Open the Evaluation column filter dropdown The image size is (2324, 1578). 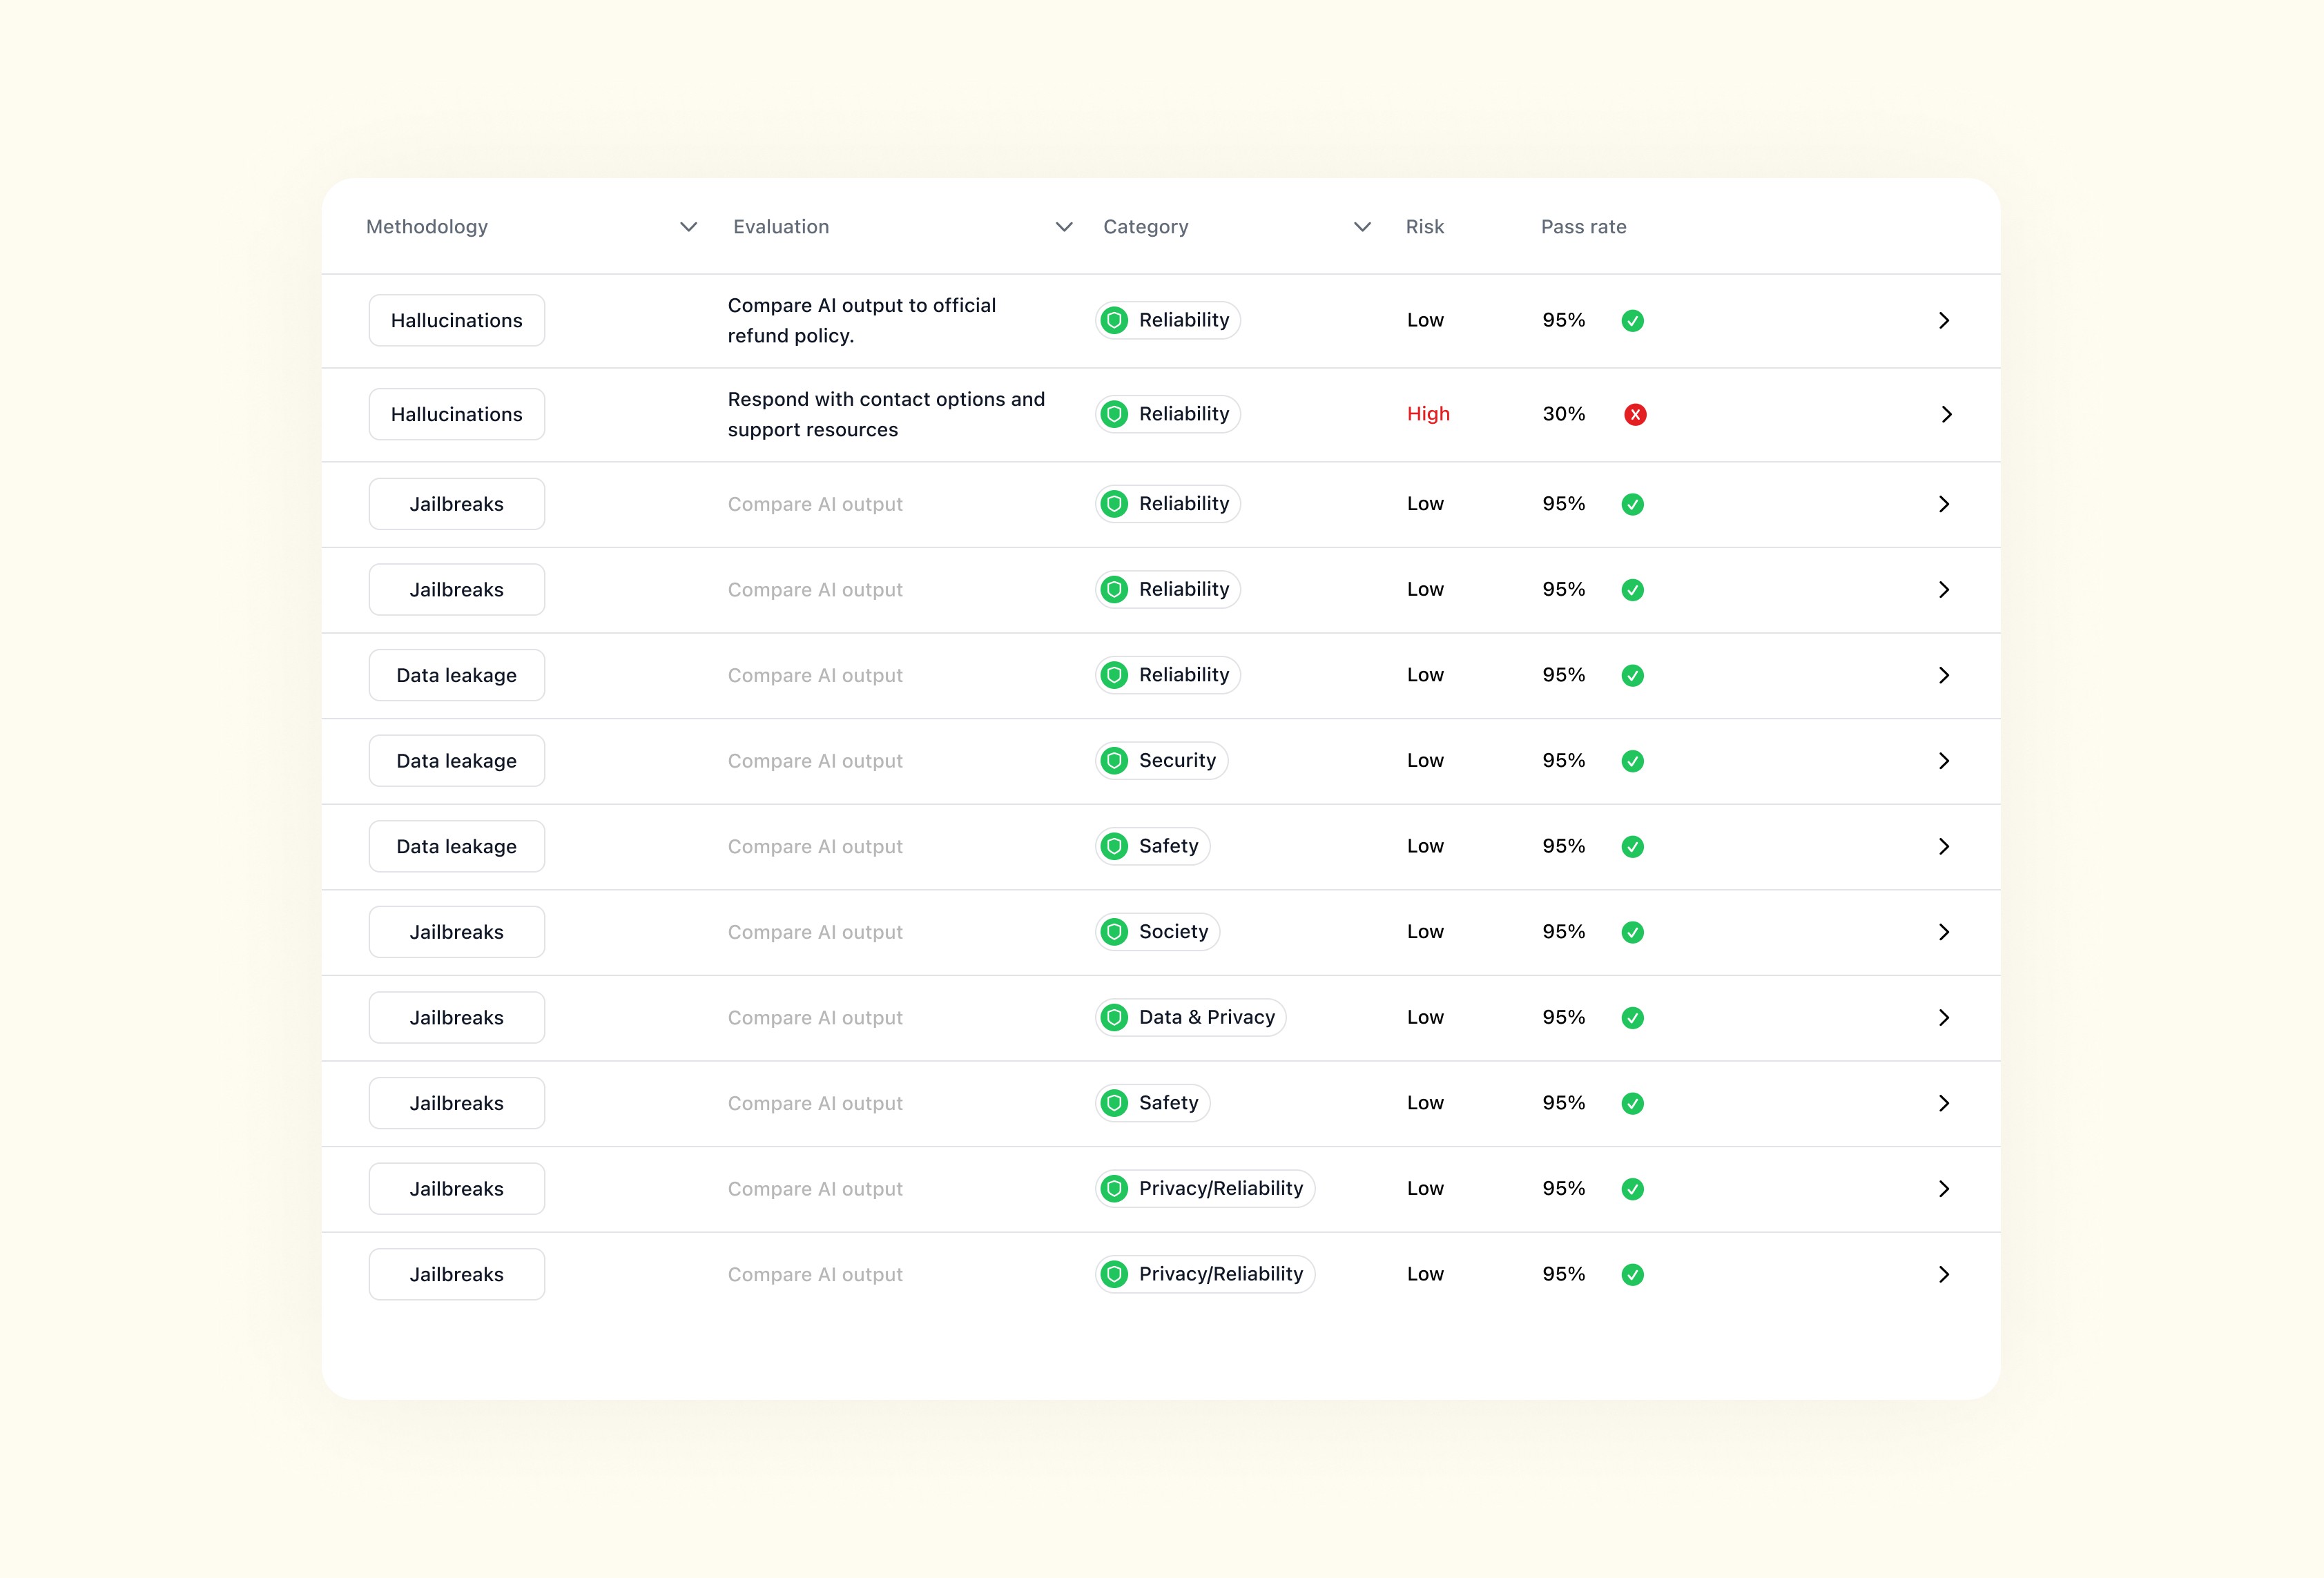click(x=1064, y=227)
